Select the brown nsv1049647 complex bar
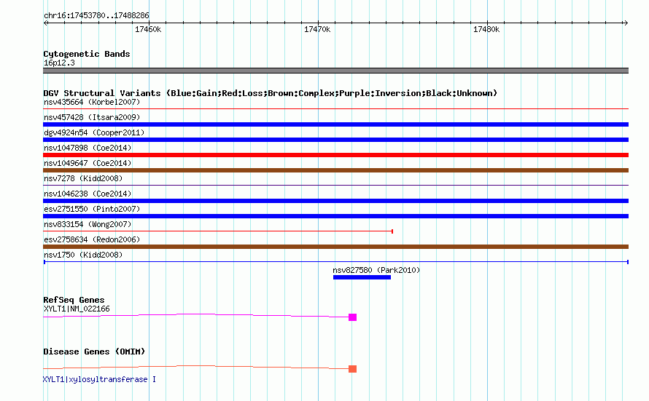The image size is (649, 401). coord(335,170)
